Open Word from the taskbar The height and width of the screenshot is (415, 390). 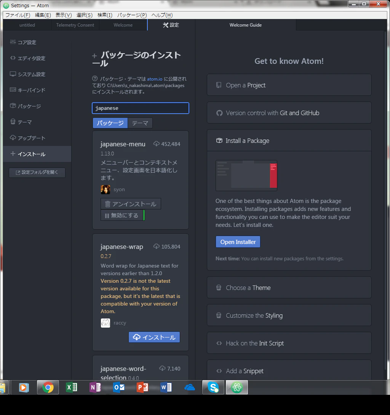(166, 388)
